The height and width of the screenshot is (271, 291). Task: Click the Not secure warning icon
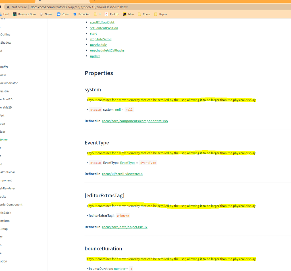8,7
